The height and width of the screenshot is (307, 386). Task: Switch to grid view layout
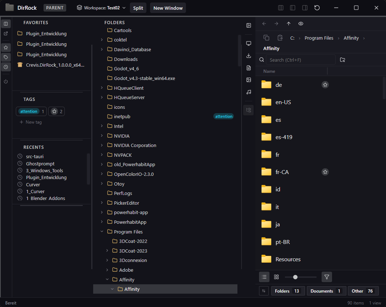tap(276, 277)
